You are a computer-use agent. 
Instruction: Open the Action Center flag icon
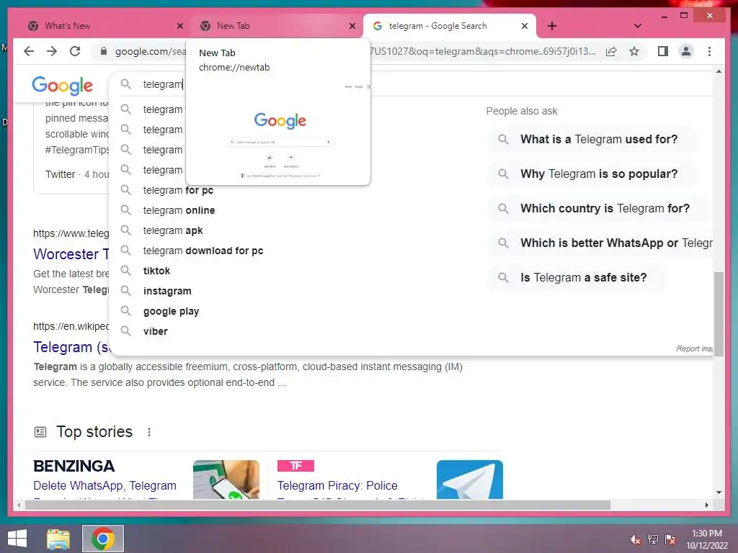[x=670, y=539]
